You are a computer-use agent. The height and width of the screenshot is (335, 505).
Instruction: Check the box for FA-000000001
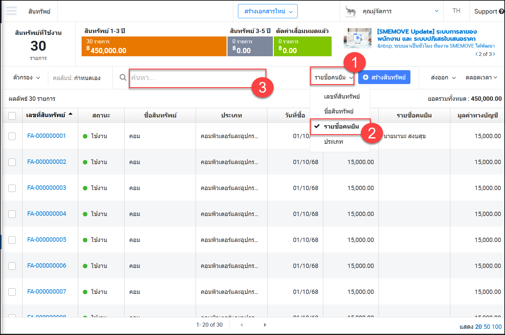(12, 136)
